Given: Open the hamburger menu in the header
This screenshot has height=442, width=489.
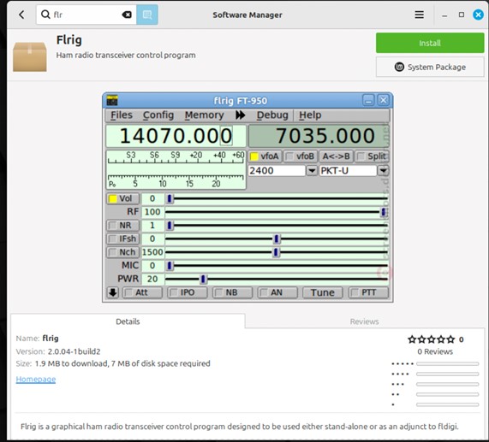Looking at the screenshot, I should tap(419, 15).
